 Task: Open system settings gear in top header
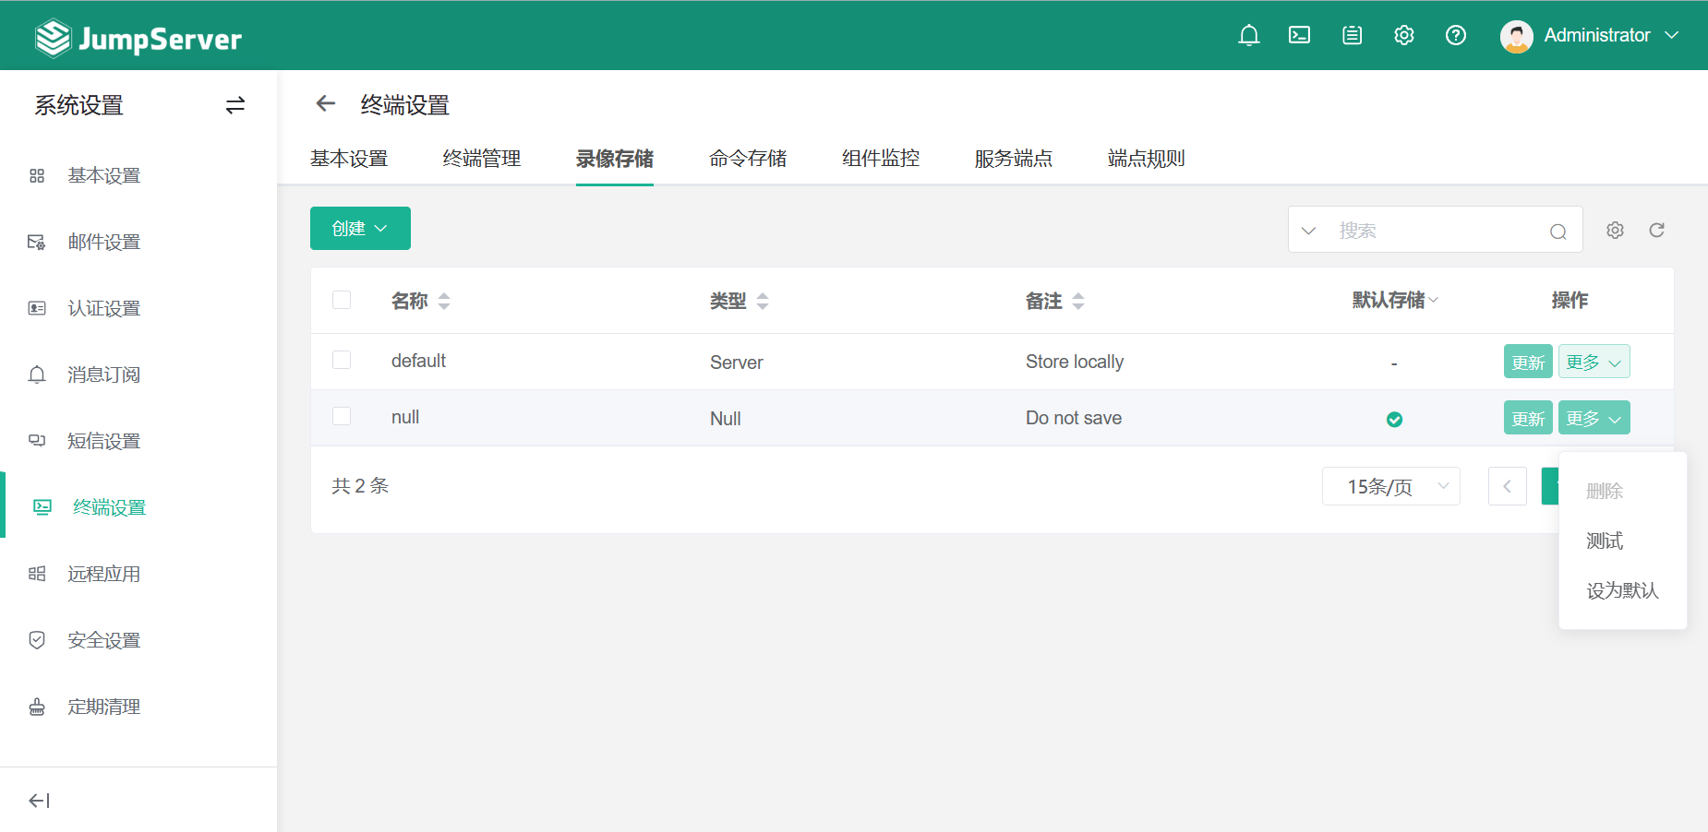[1403, 35]
